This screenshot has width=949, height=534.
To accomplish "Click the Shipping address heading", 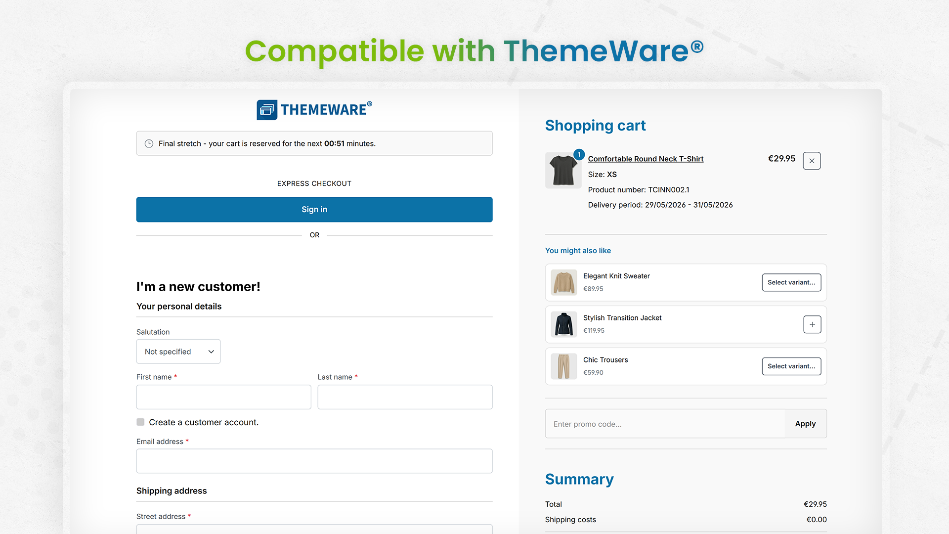I will point(172,491).
